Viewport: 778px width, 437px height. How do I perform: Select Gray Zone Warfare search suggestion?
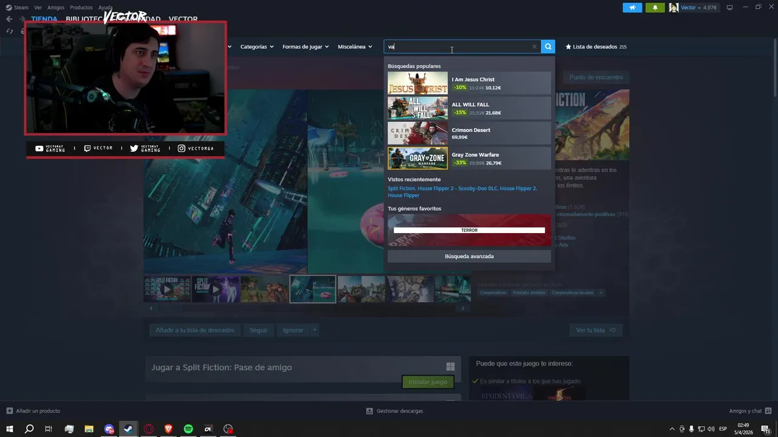coord(469,158)
